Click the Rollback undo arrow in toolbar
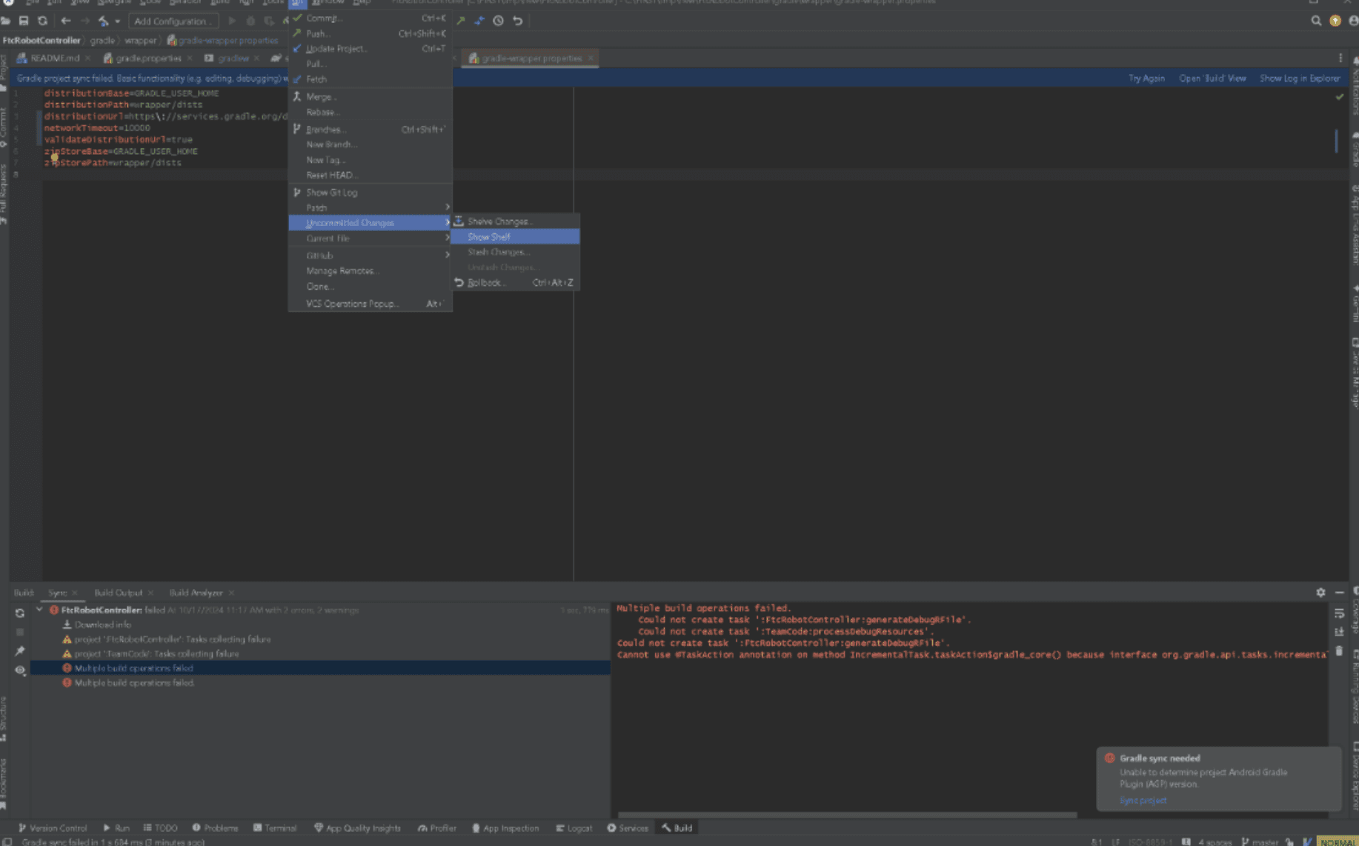The width and height of the screenshot is (1359, 846). point(518,21)
